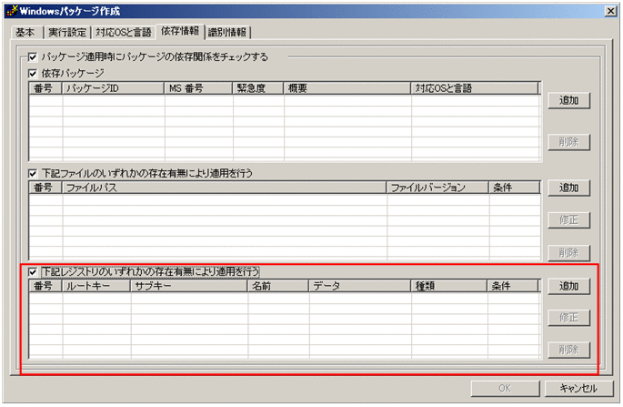
Task: Select the 依存情報 tab
Action: click(179, 32)
